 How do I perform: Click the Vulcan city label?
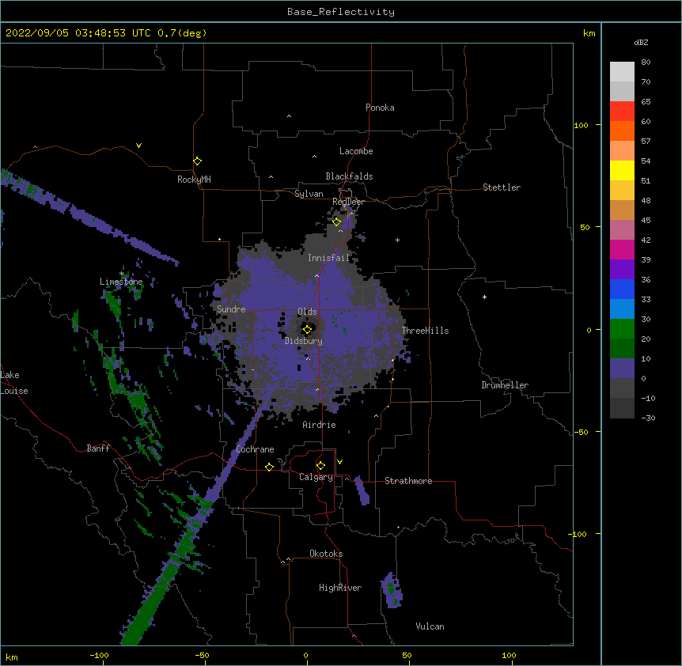[430, 626]
